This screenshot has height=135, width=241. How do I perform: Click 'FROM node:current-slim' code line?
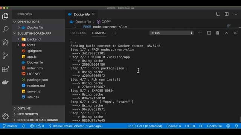[105, 27]
